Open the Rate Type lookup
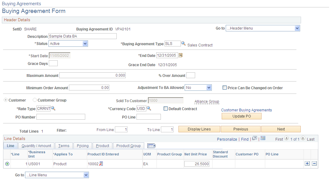This screenshot has width=331, height=180. coord(53,108)
